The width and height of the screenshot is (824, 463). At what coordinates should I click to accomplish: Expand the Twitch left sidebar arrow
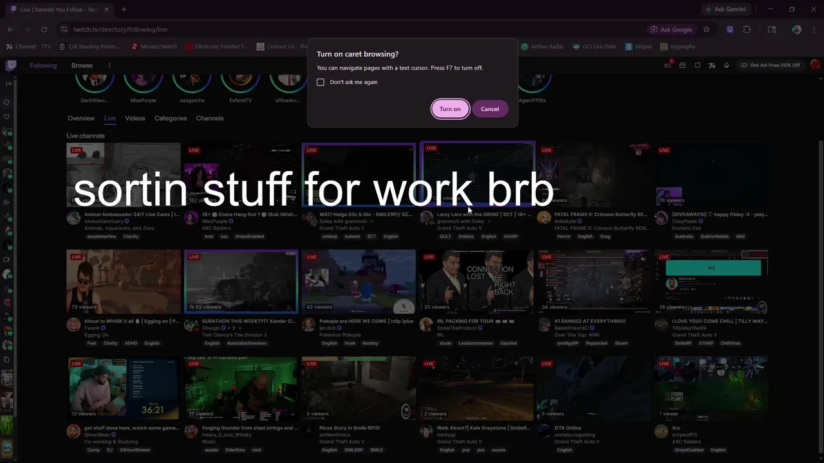tap(8, 84)
